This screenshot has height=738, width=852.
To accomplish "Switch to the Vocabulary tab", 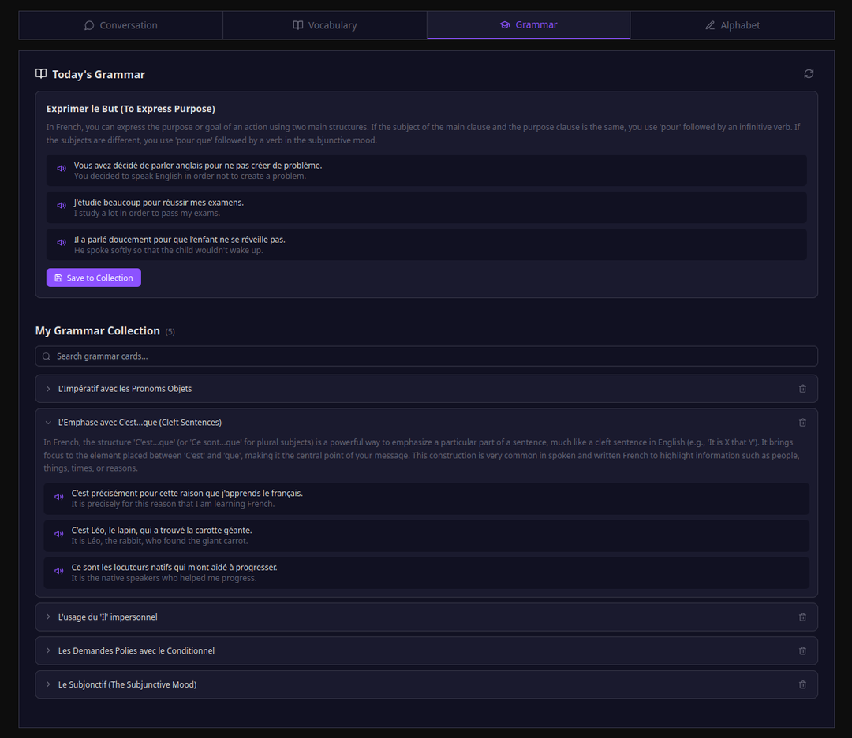I will pyautogui.click(x=324, y=24).
